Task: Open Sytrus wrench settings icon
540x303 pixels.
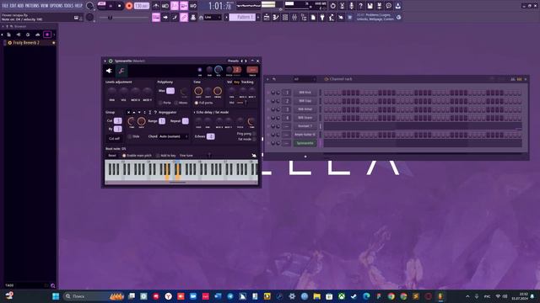Action: pyautogui.click(x=121, y=71)
